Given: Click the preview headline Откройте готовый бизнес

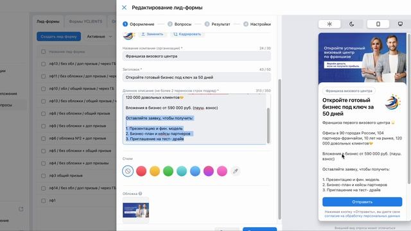Looking at the screenshot, I should pos(348,107).
